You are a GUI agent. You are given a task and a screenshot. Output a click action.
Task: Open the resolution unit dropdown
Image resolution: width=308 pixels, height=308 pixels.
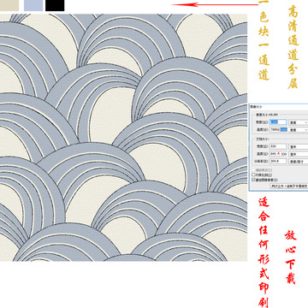tap(299, 162)
